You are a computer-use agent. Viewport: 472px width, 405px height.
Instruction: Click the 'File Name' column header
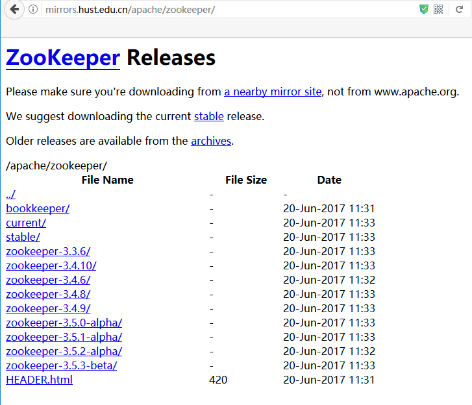pyautogui.click(x=108, y=180)
